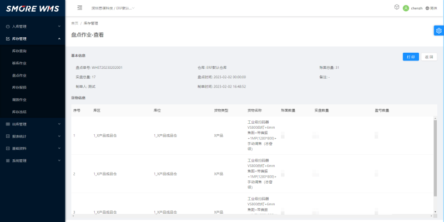Click the green user avatar icon
This screenshot has height=222, width=444.
click(x=406, y=8)
